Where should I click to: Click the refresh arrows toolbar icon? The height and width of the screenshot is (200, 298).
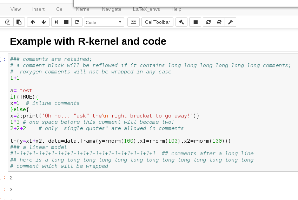point(208,22)
